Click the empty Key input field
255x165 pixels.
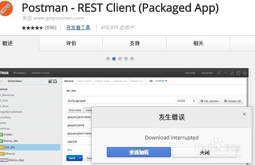pos(79,150)
